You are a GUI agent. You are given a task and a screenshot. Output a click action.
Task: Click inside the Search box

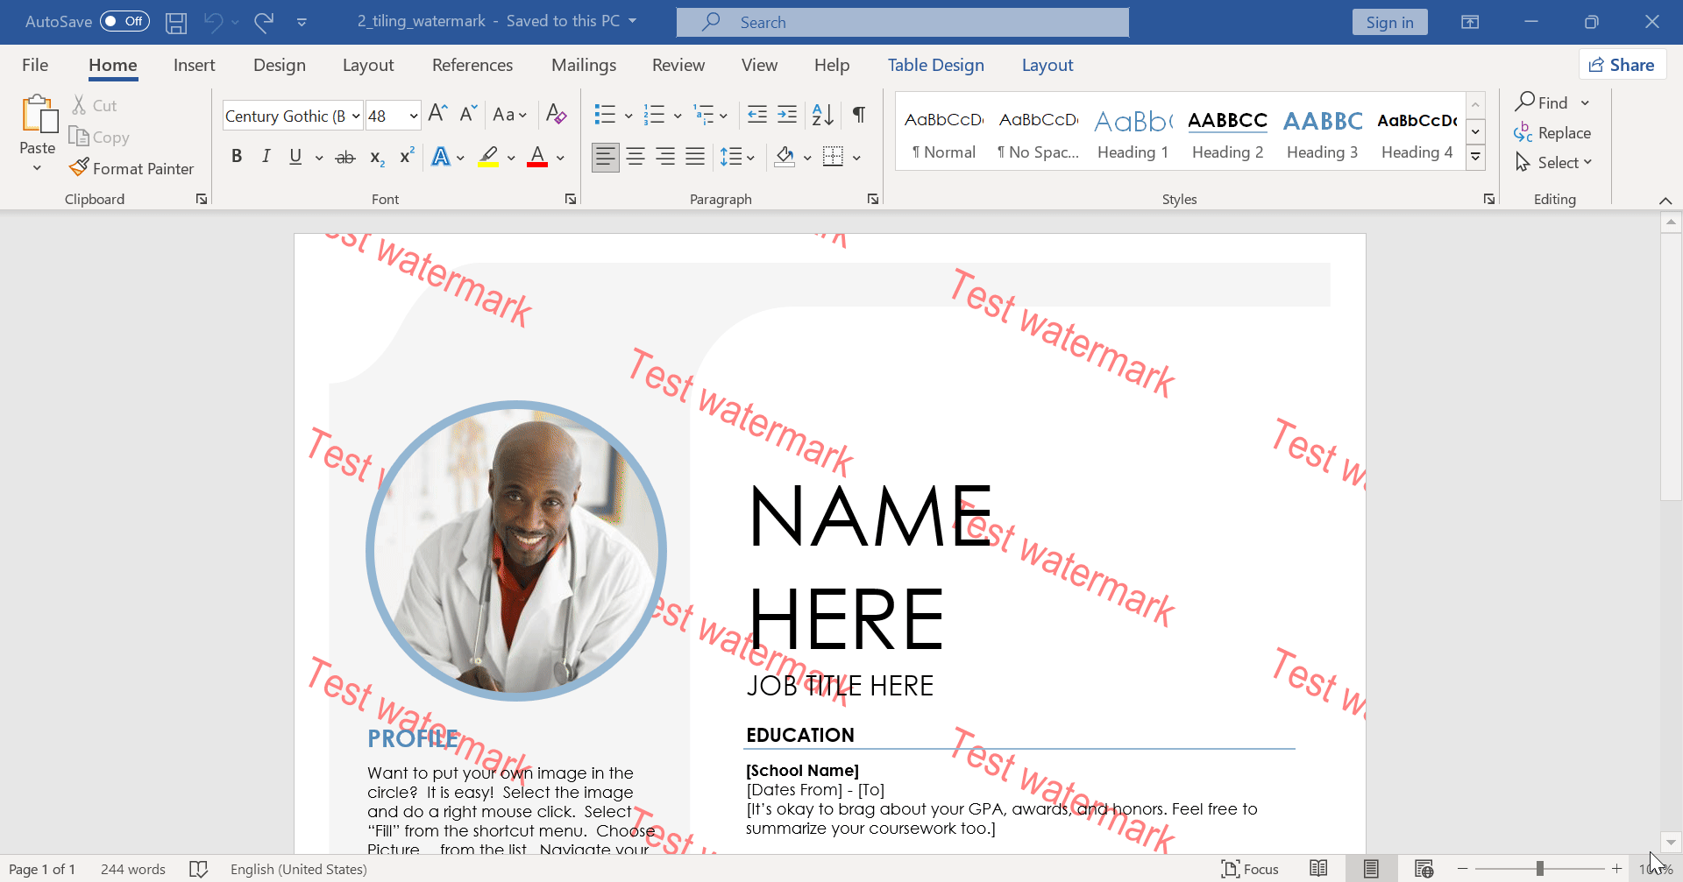[903, 22]
